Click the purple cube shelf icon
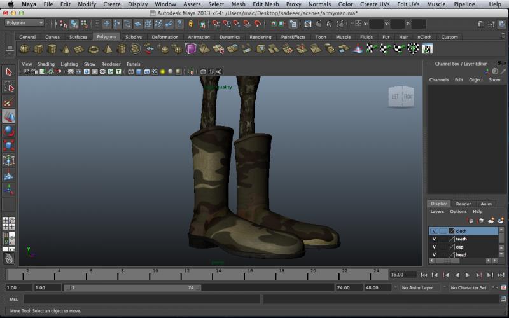The width and height of the screenshot is (509, 318). [191, 49]
